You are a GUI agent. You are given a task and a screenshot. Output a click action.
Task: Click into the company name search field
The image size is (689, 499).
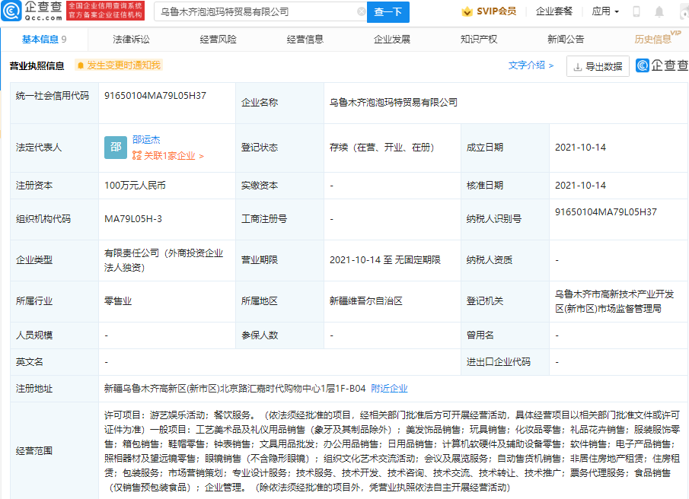[255, 12]
